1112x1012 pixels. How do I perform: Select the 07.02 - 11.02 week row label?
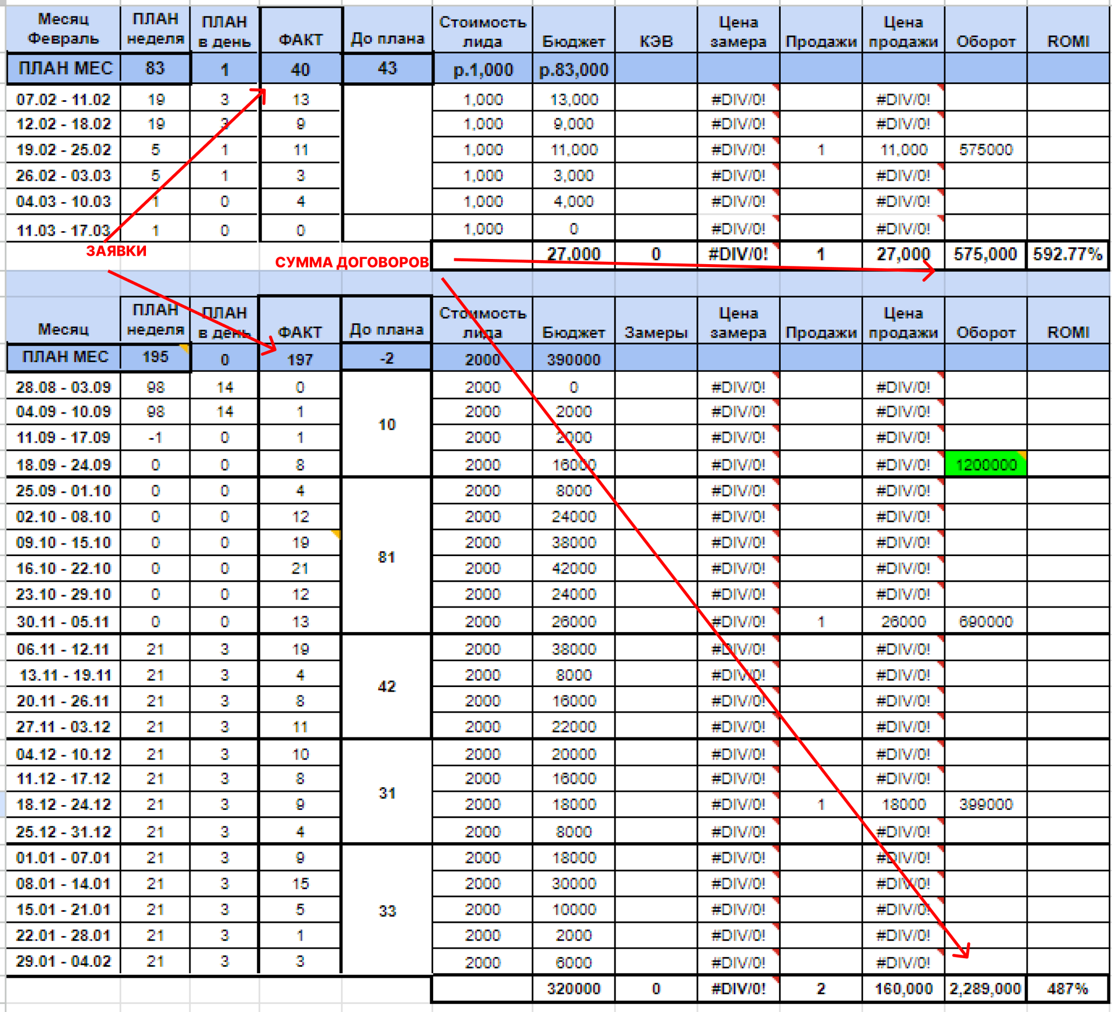pos(63,100)
